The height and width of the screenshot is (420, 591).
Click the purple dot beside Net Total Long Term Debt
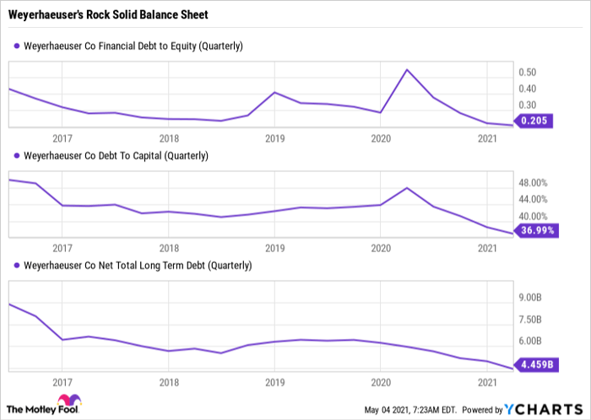[18, 266]
